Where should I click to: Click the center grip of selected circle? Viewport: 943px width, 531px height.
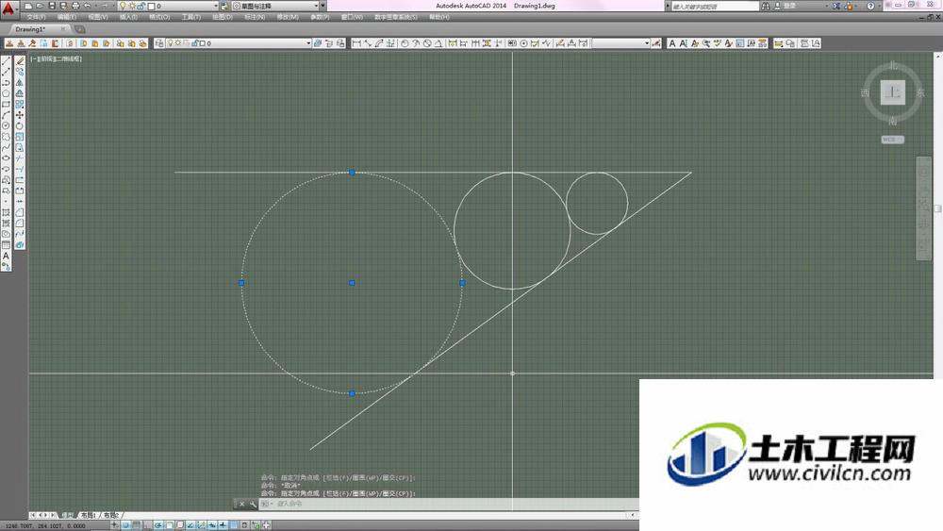(x=352, y=283)
